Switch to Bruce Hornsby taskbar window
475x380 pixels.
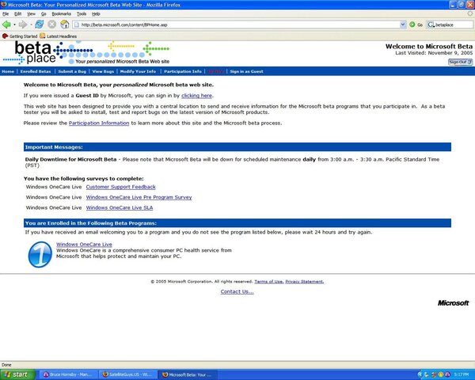pyautogui.click(x=68, y=374)
